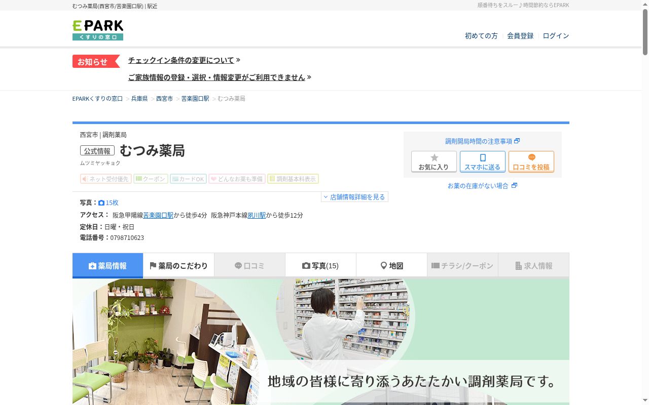This screenshot has height=405, width=649.
Task: Open 調剤開局時間の注意事項 link
Action: [x=482, y=141]
